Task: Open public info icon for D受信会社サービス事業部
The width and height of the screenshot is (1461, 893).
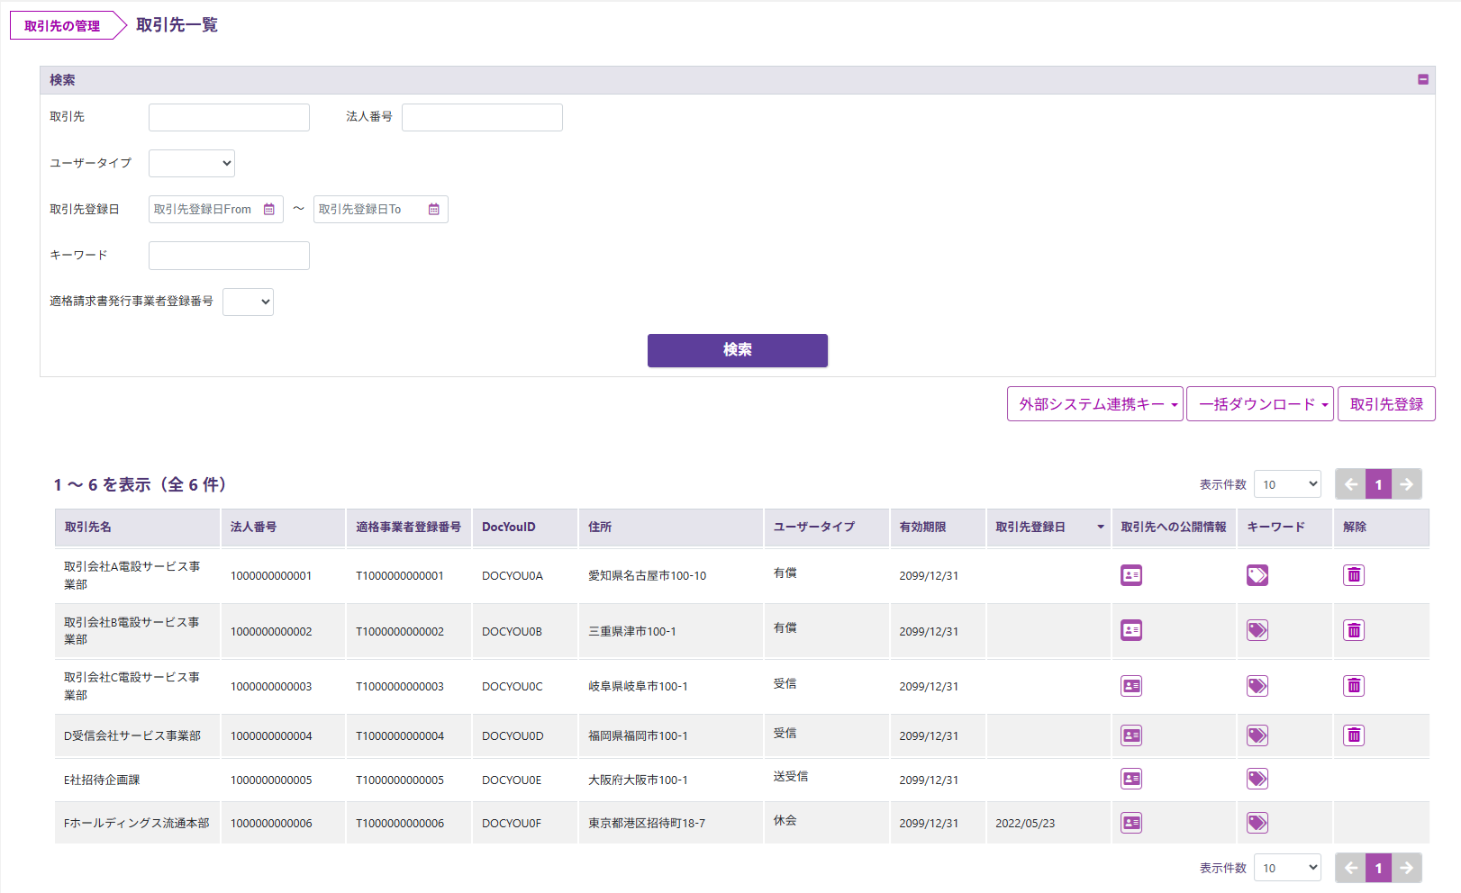Action: click(x=1131, y=735)
